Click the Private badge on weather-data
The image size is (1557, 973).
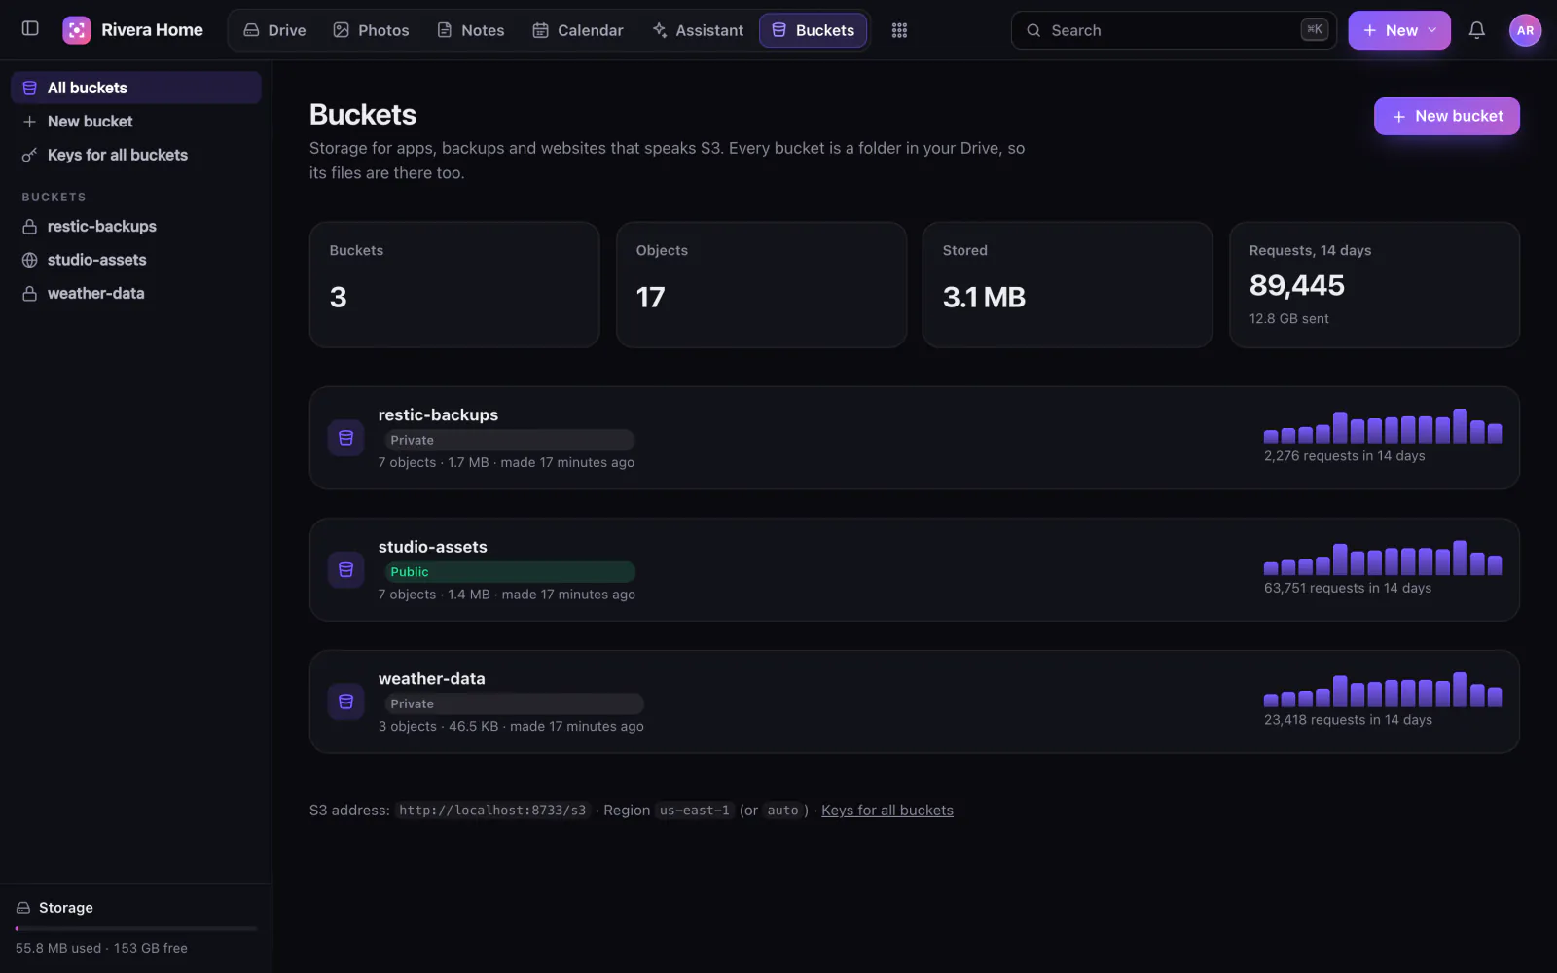[x=514, y=703]
